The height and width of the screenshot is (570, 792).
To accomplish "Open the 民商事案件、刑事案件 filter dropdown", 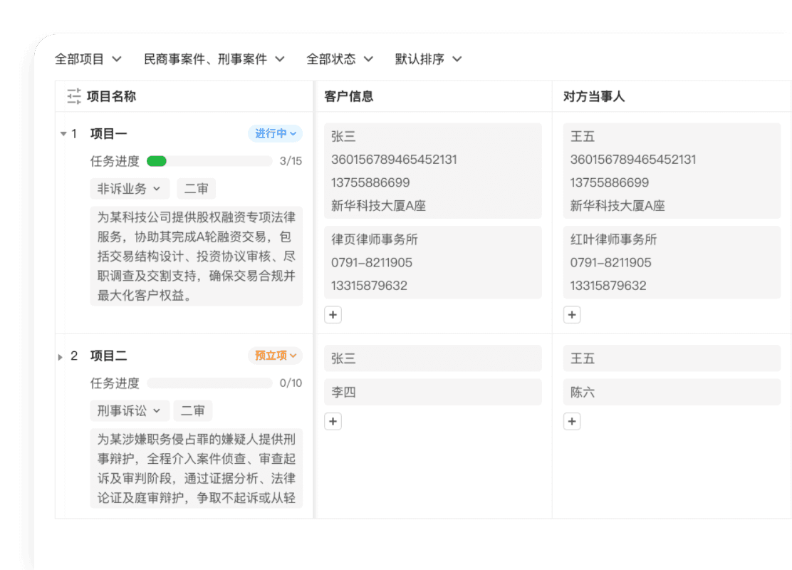I will coord(214,59).
